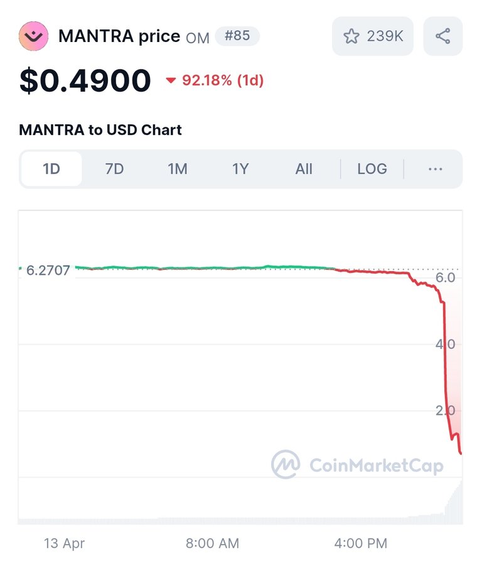
Task: Show the 1Y price history
Action: point(240,169)
